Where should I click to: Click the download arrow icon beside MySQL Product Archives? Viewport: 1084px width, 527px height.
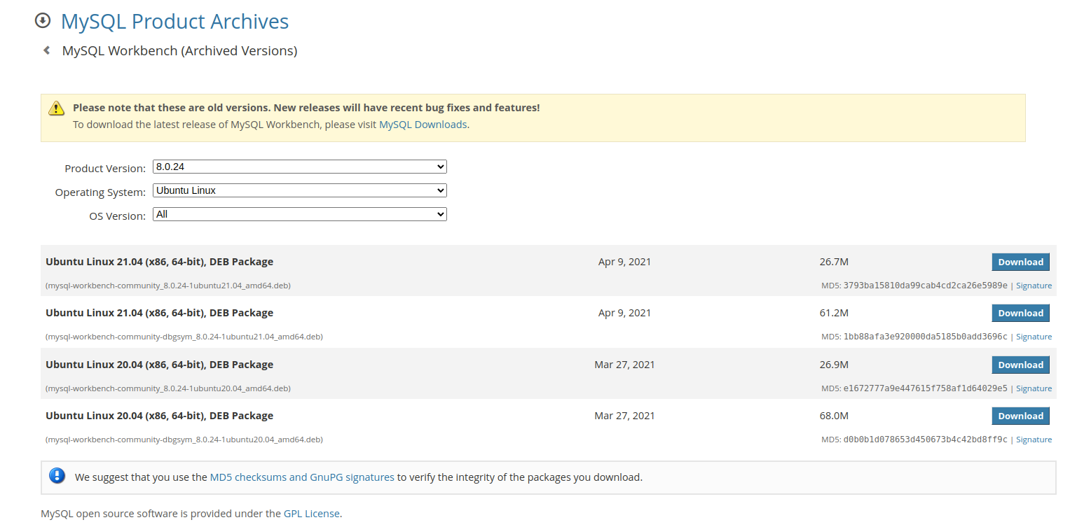click(43, 21)
